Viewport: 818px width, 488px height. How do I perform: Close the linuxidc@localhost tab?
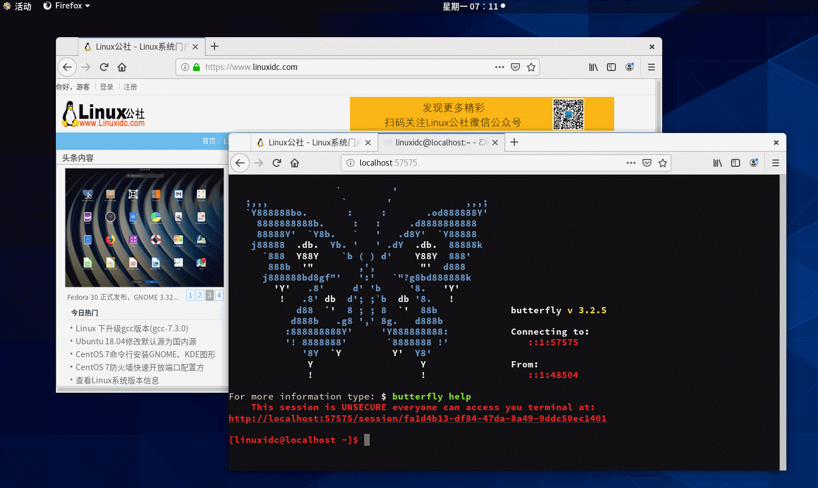coord(495,143)
